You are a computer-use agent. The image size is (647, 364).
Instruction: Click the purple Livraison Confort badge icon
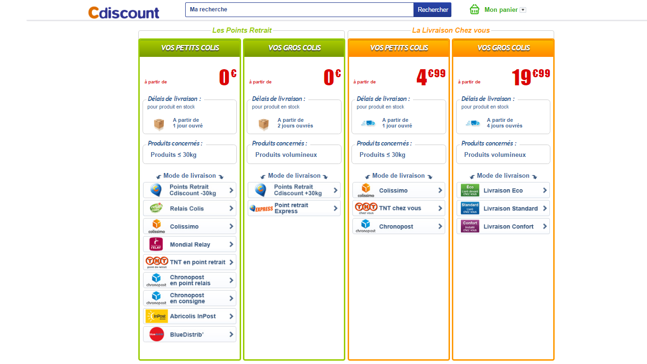coord(470,226)
